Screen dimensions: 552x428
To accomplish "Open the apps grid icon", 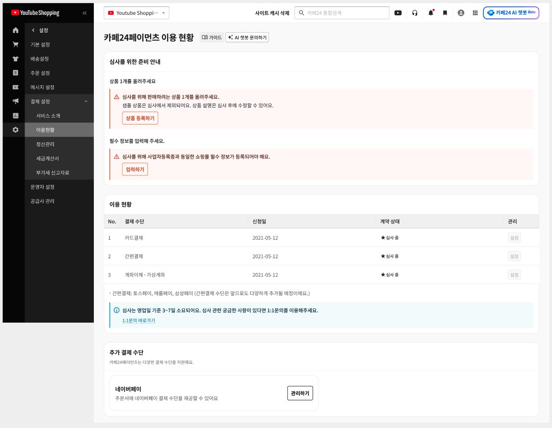I will [x=475, y=13].
